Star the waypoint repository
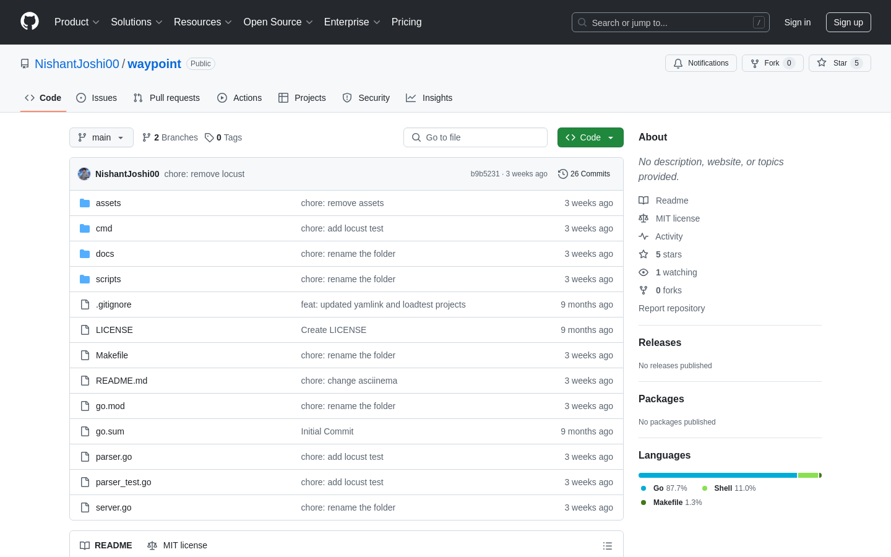This screenshot has width=891, height=557. 840,63
